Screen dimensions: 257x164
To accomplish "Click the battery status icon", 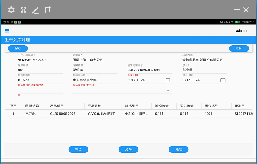I will (x=238, y=22).
